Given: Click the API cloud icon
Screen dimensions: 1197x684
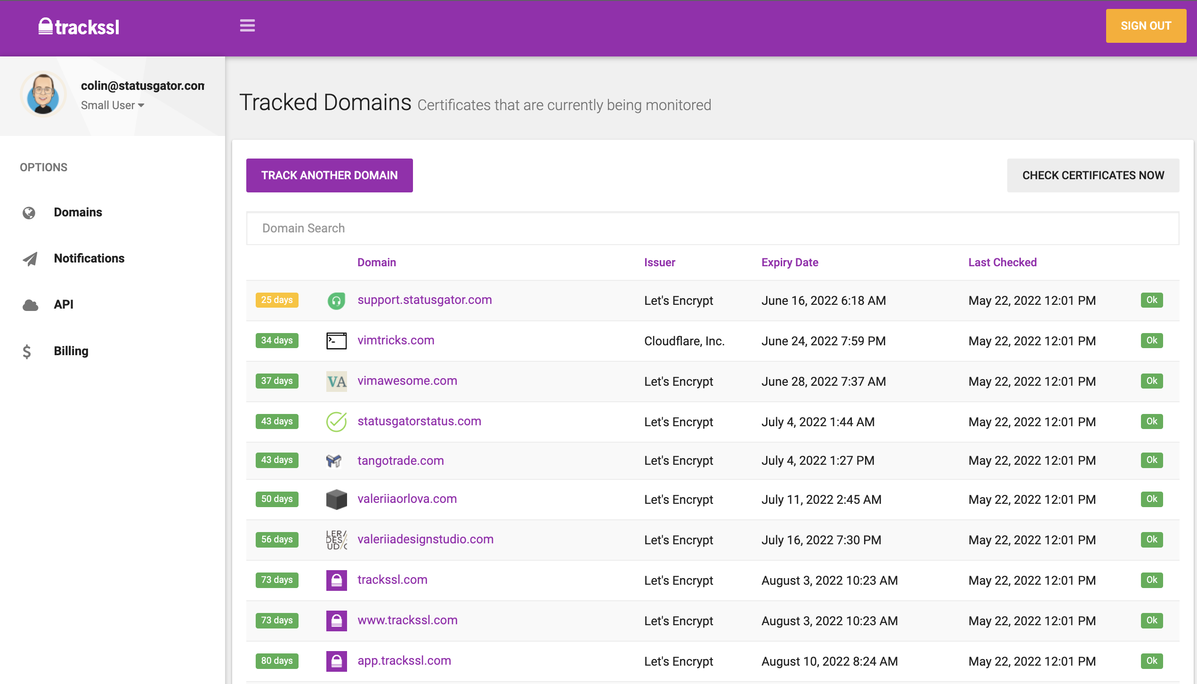Looking at the screenshot, I should point(30,305).
